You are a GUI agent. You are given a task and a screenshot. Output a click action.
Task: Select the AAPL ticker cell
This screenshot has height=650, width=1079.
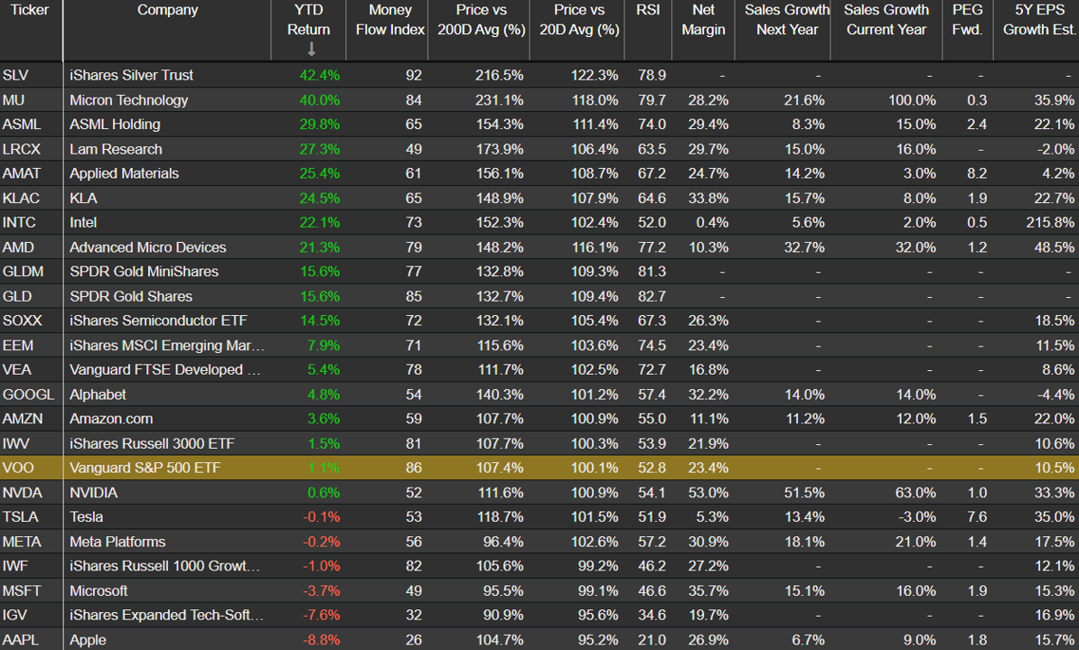[x=21, y=640]
